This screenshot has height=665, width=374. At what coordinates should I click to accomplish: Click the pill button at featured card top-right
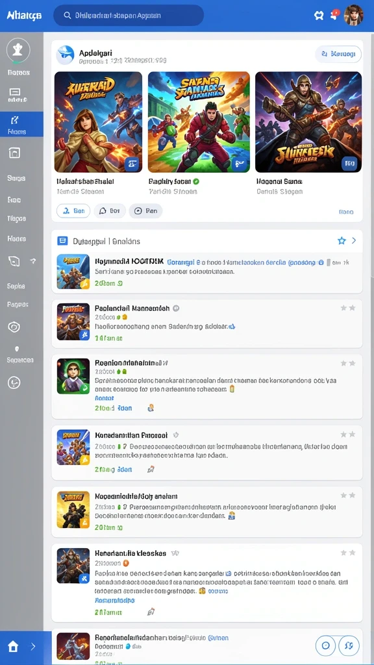coord(338,54)
